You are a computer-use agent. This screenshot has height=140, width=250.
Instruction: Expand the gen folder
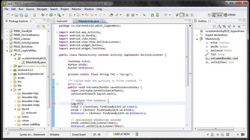(11, 66)
